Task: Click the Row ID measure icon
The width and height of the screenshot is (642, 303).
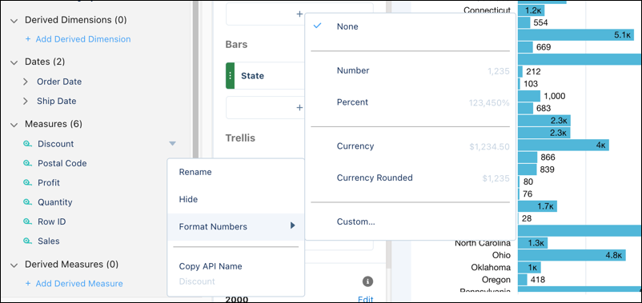Action: pos(27,221)
